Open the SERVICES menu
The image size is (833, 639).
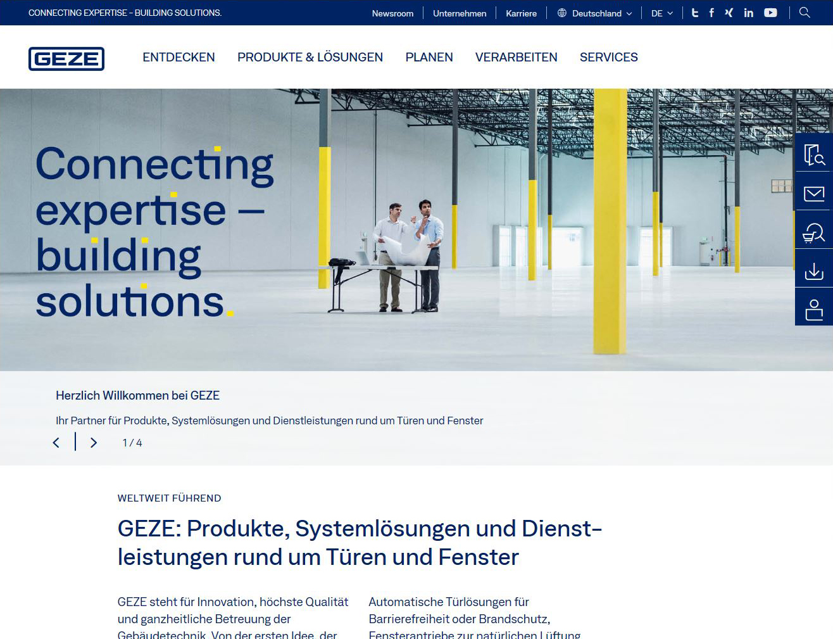pos(609,57)
